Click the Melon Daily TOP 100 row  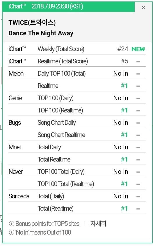77,74
